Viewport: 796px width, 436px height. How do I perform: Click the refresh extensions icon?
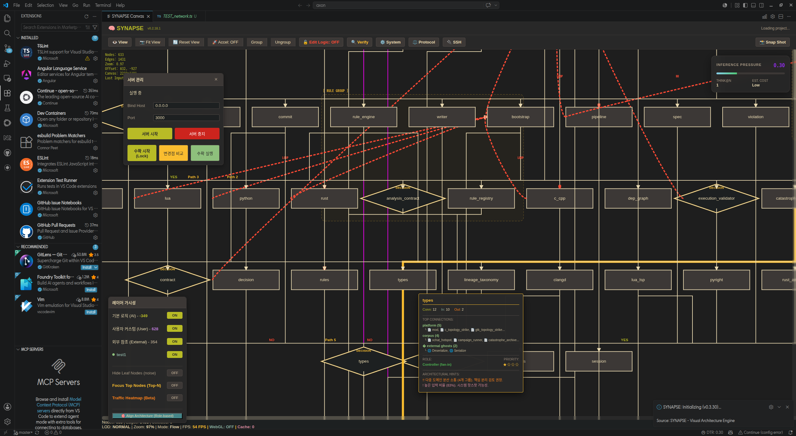86,16
